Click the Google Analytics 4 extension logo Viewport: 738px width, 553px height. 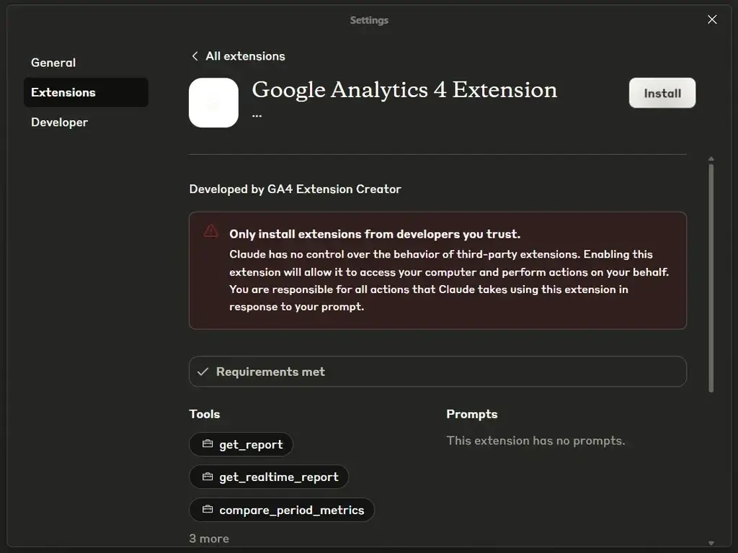[x=213, y=103]
